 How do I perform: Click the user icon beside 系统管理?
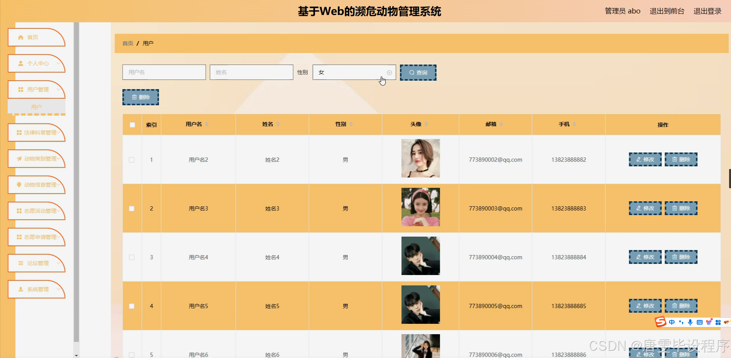[x=21, y=289]
